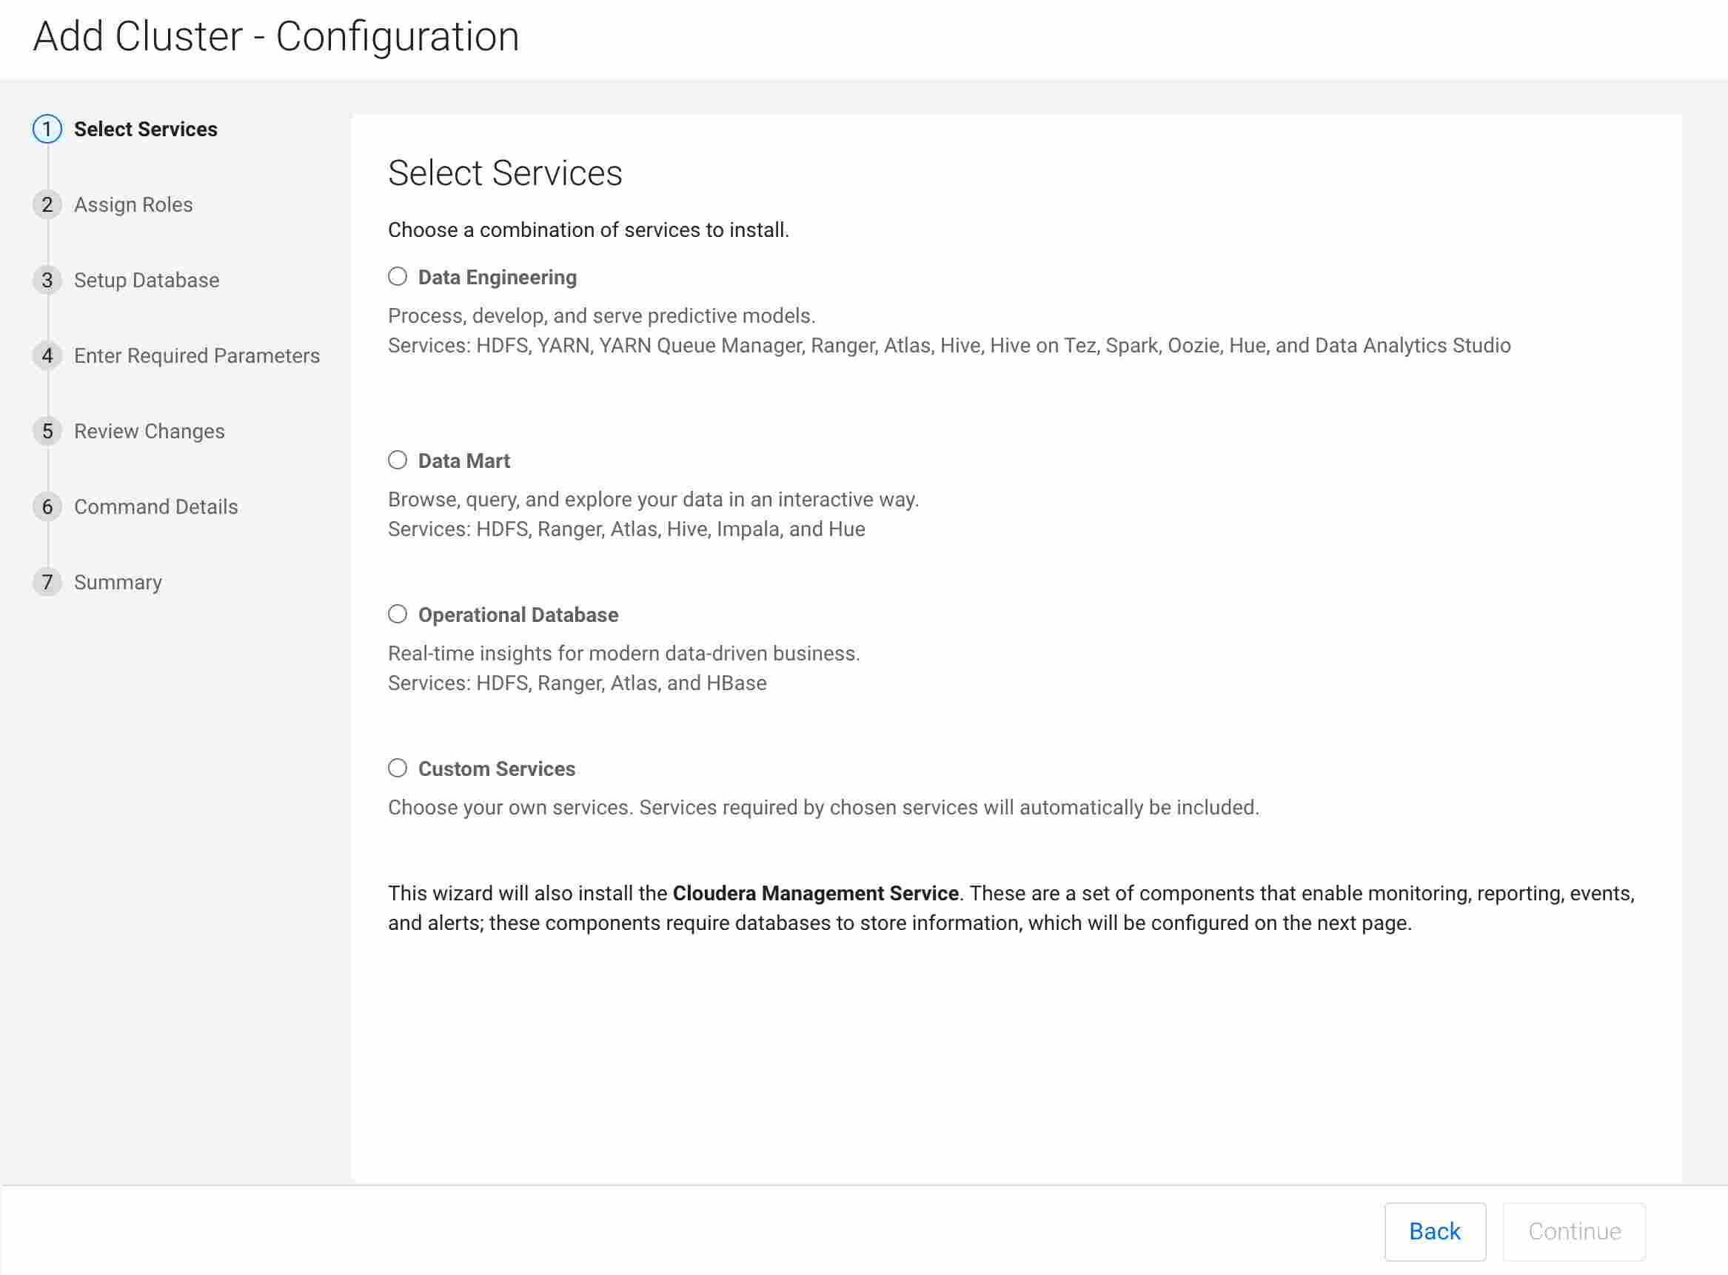Image resolution: width=1728 pixels, height=1275 pixels.
Task: Choose the Operational Database radio option
Action: click(398, 615)
